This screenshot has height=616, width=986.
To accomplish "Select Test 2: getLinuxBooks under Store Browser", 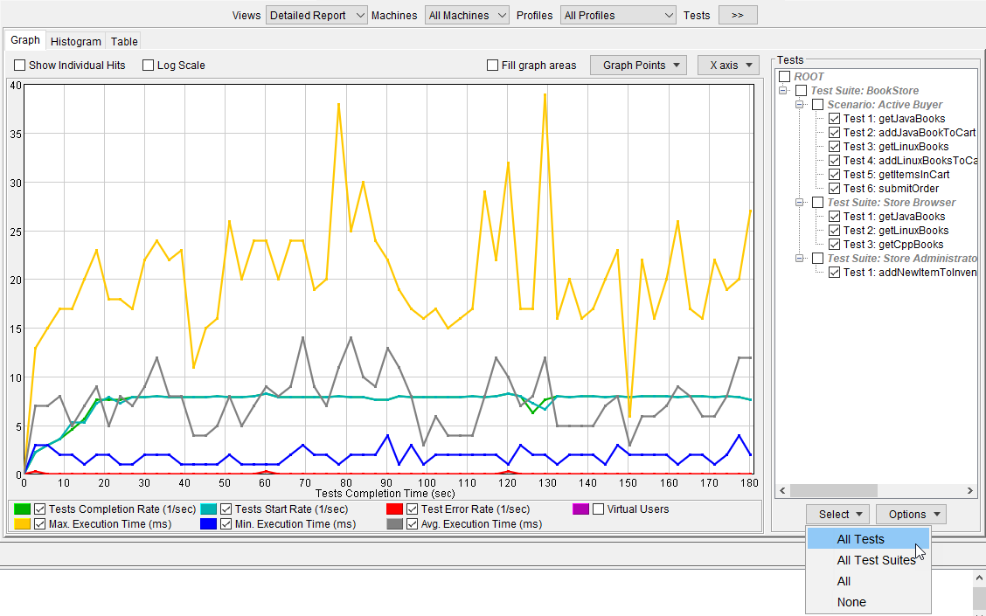I will point(895,231).
